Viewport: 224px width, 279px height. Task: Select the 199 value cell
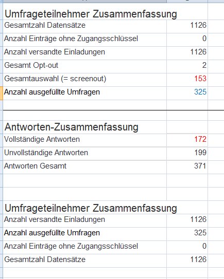pos(187,154)
